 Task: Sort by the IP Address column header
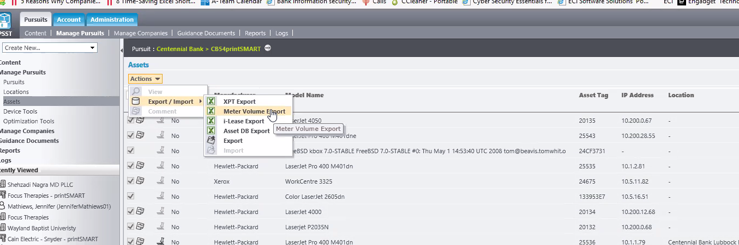tap(638, 95)
